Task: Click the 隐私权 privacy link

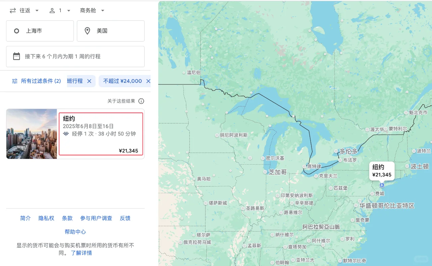Action: [x=46, y=218]
